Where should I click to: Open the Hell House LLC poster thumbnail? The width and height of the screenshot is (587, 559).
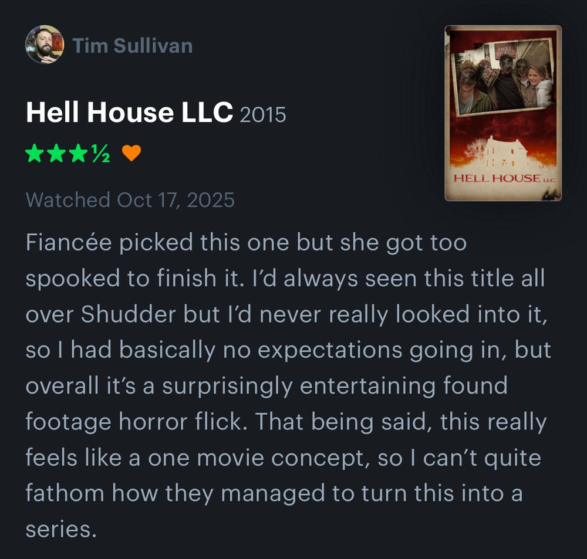(x=503, y=113)
